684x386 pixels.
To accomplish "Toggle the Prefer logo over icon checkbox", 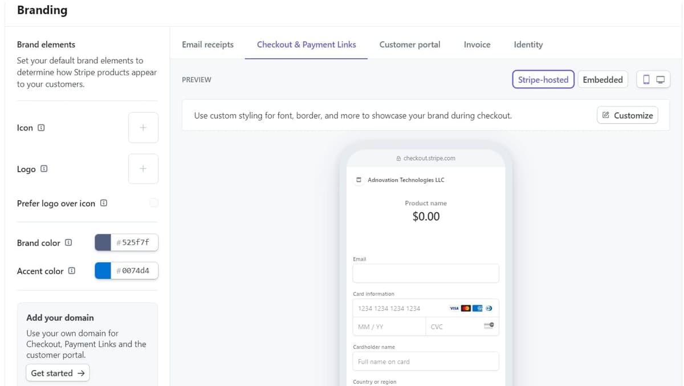I will 154,203.
